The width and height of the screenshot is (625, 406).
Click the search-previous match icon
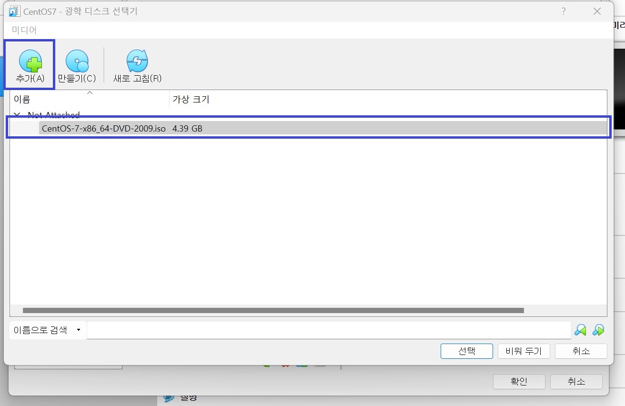click(580, 330)
